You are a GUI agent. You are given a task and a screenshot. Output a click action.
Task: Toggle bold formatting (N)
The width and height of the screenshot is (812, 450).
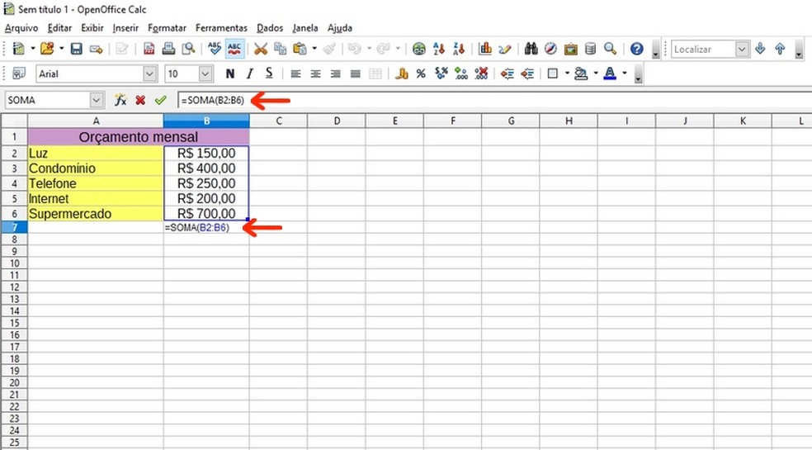(229, 74)
